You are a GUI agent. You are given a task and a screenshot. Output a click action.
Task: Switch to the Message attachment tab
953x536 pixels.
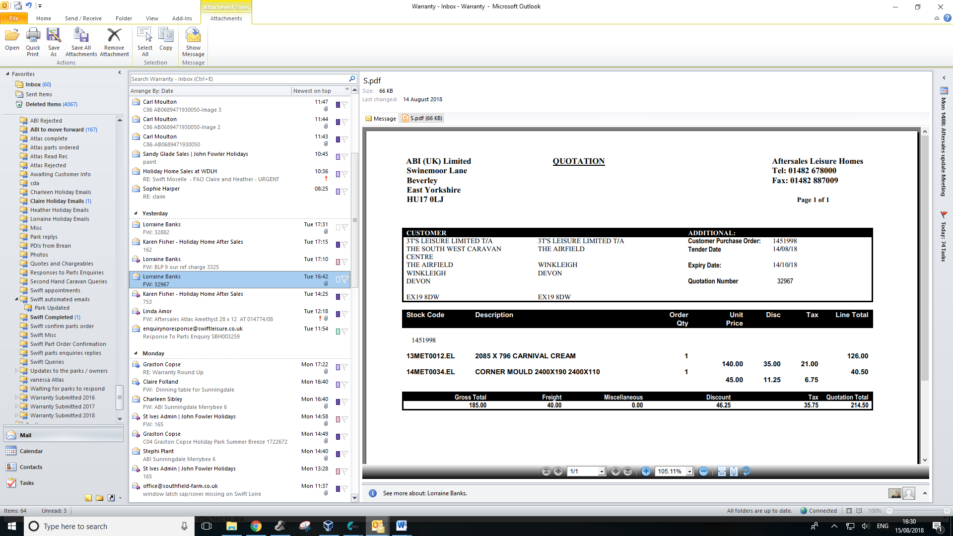pos(381,119)
